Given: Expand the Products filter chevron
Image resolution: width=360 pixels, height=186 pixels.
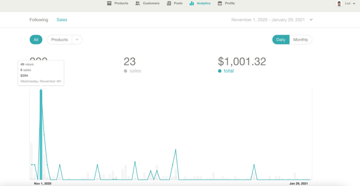Looking at the screenshot, I should [x=77, y=40].
